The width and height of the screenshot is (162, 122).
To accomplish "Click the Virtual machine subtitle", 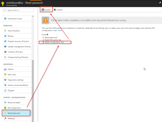I will click(x=12, y=6).
